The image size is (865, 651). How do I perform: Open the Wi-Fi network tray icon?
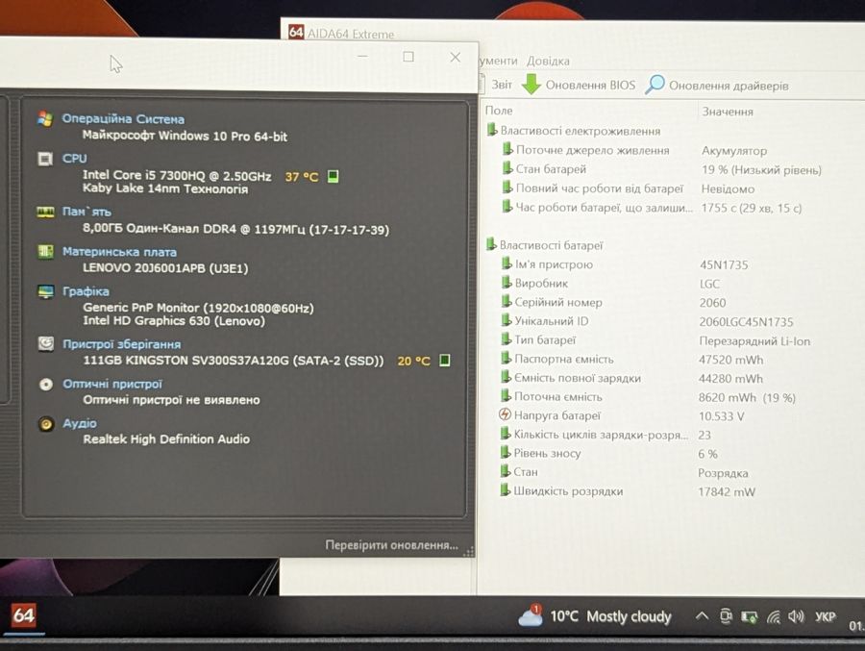[x=774, y=616]
